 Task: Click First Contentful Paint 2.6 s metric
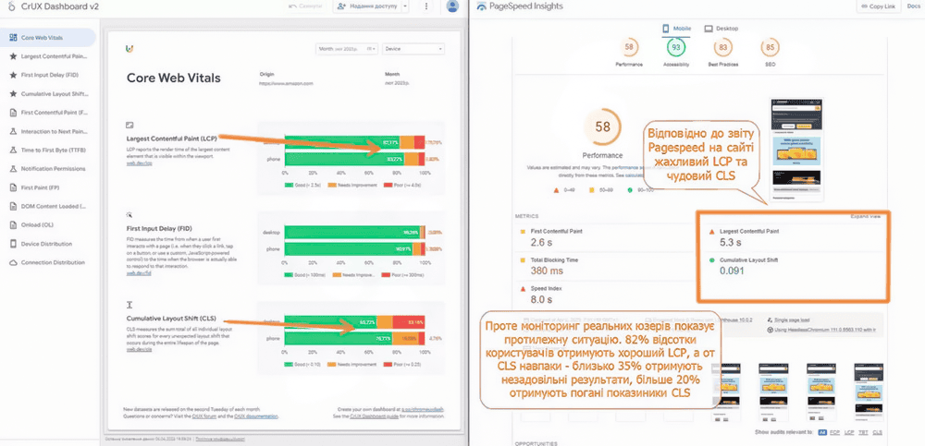click(x=605, y=236)
